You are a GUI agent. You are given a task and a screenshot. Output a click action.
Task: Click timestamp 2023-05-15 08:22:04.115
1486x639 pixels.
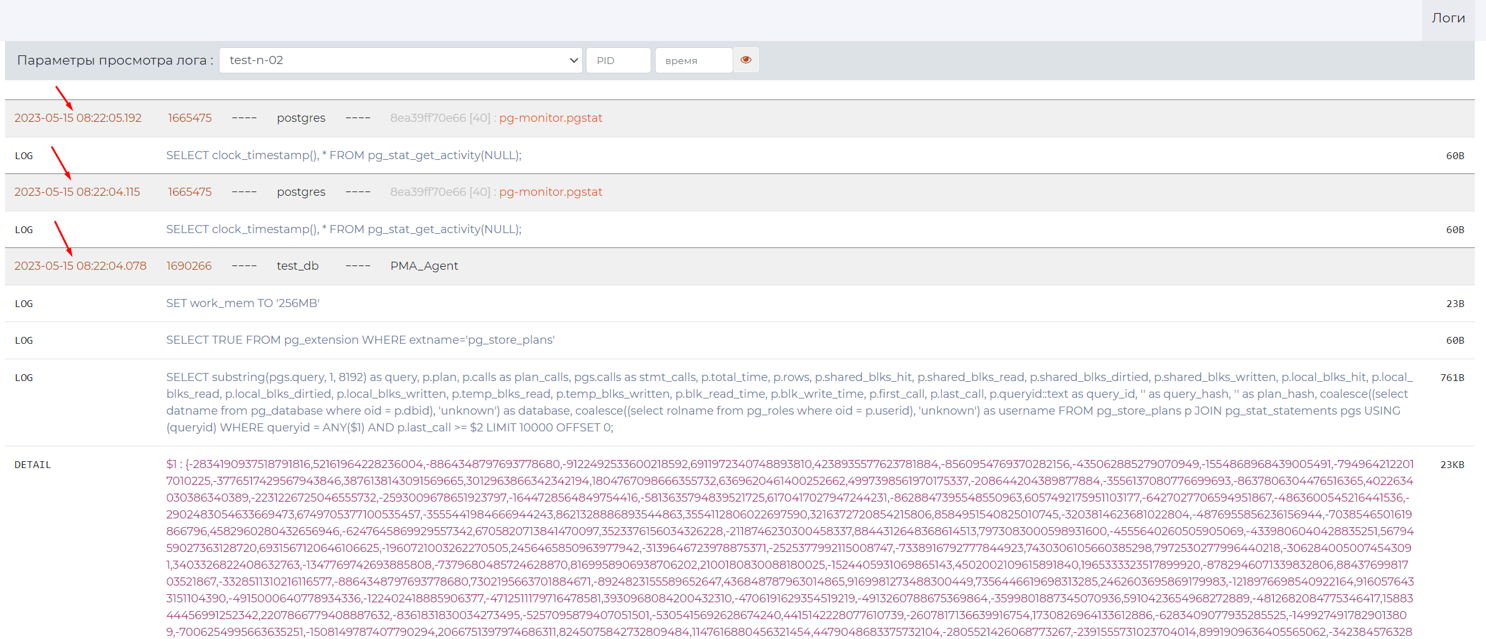click(x=77, y=192)
